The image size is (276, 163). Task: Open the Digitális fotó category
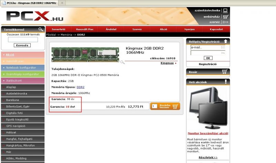click(x=23, y=113)
